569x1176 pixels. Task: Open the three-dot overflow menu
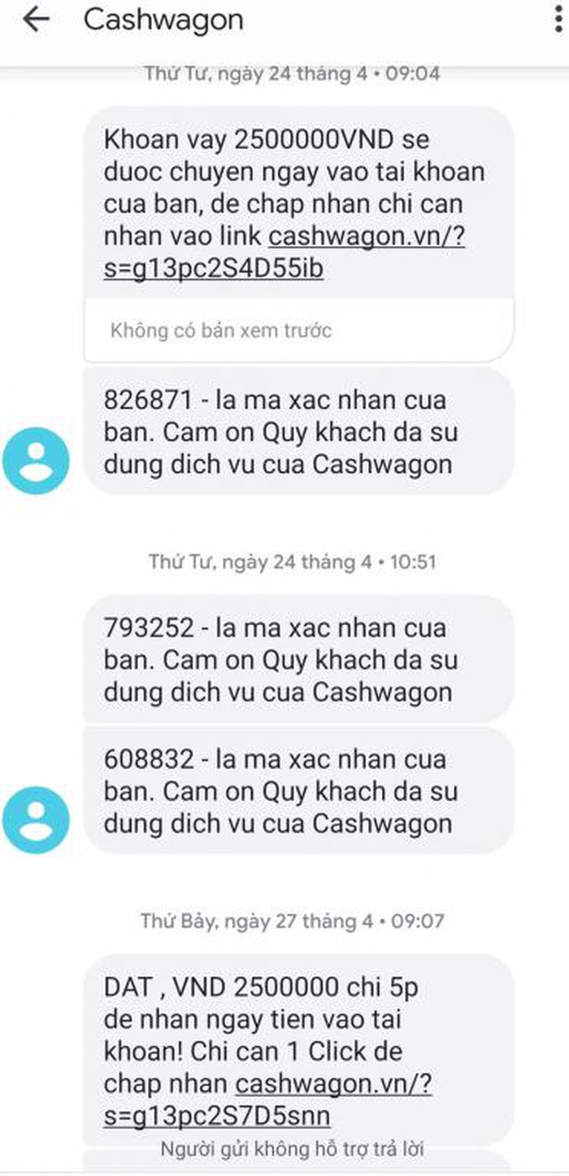pyautogui.click(x=559, y=21)
